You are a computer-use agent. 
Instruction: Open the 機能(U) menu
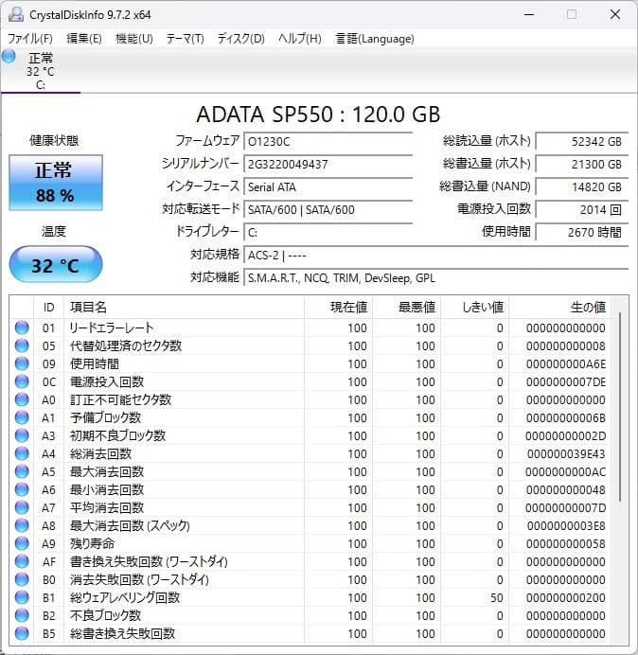pos(134,39)
